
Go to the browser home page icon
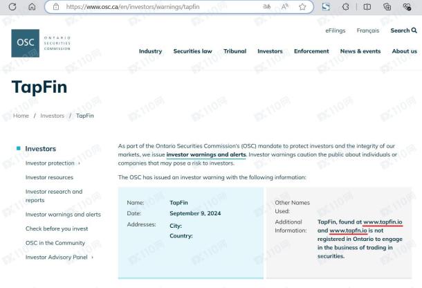[32, 7]
